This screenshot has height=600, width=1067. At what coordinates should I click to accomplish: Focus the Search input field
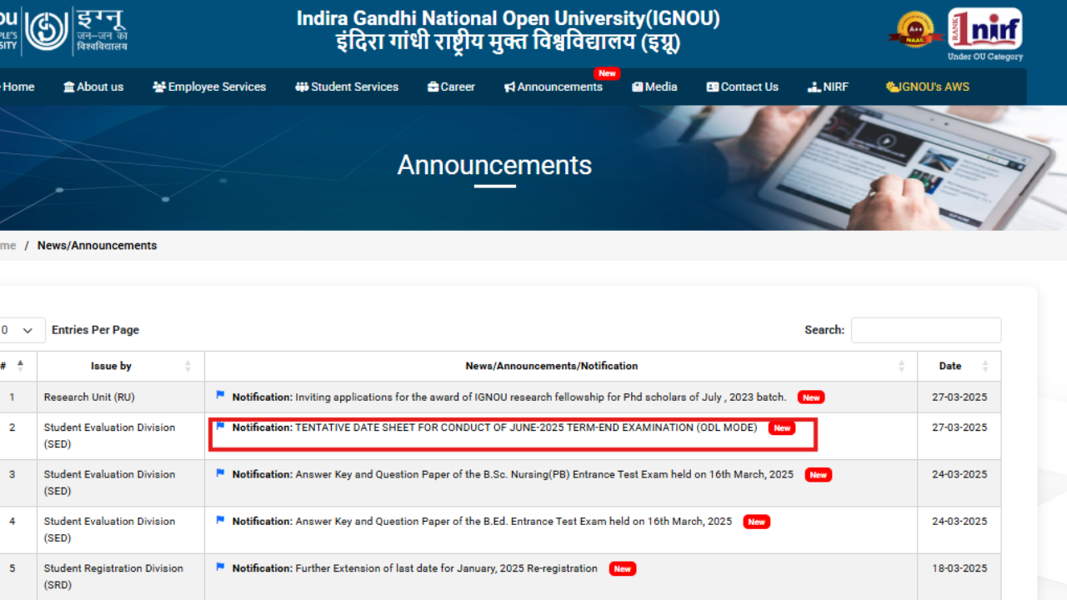point(926,330)
